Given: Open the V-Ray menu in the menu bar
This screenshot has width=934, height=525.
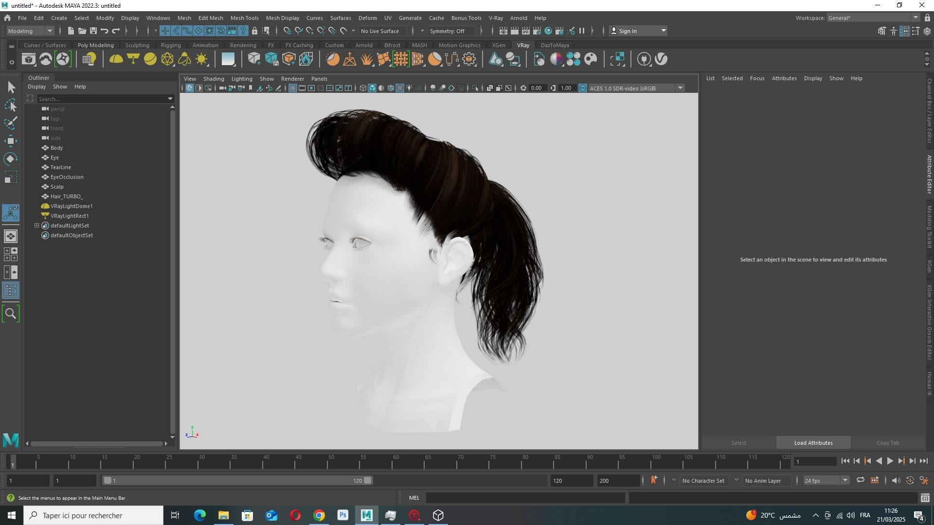Looking at the screenshot, I should (496, 18).
